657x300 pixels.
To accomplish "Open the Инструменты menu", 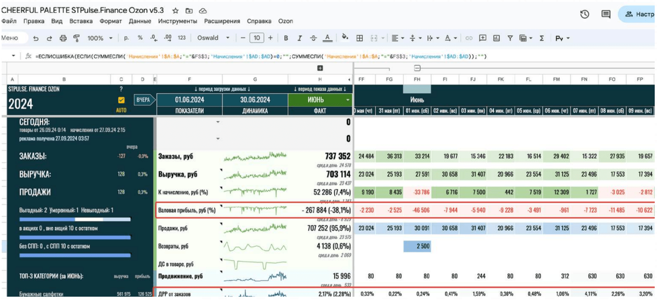I will (177, 21).
